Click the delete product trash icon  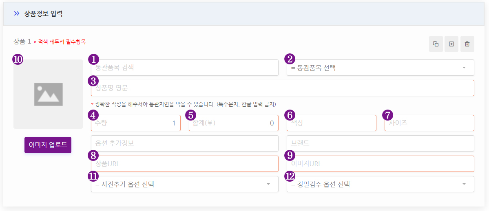click(x=467, y=44)
